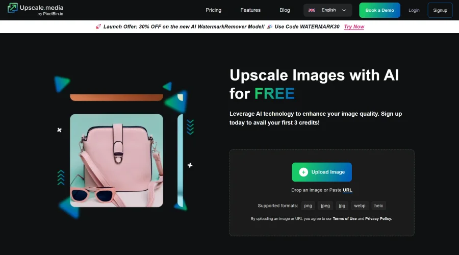Click the Upscale.media logo icon
The height and width of the screenshot is (255, 459).
pos(12,8)
